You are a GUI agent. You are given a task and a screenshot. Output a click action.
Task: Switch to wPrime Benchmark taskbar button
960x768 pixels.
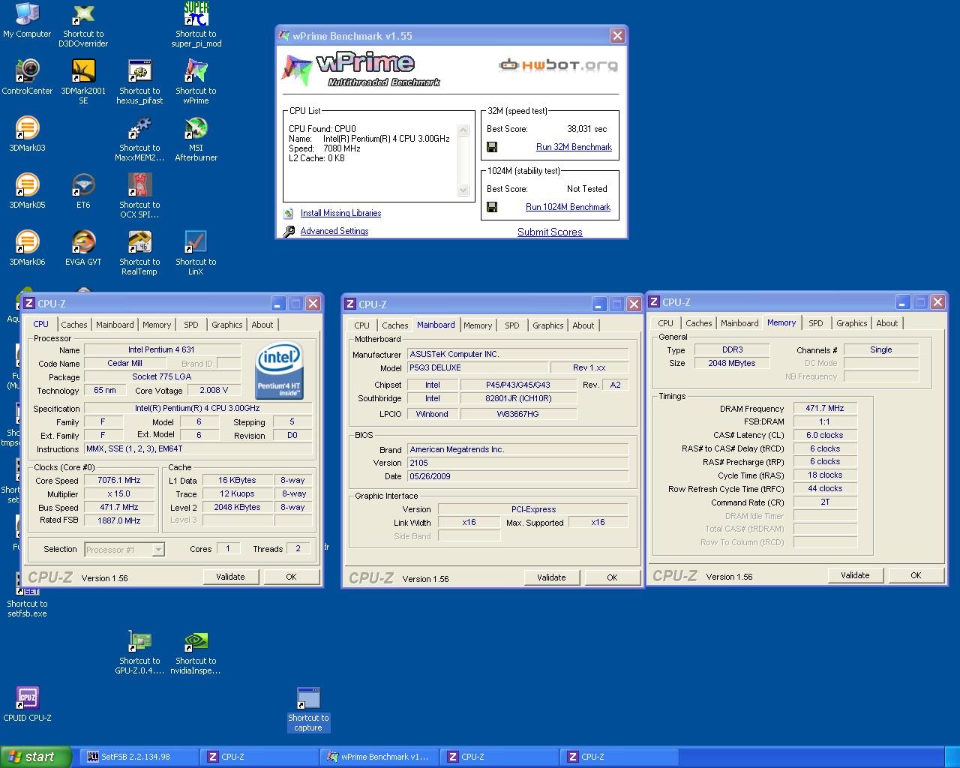click(x=378, y=757)
